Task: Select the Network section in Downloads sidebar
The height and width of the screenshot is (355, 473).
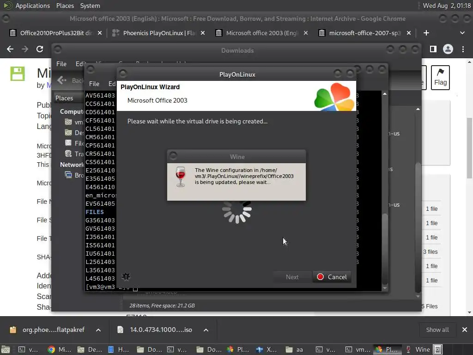Action: point(72,165)
